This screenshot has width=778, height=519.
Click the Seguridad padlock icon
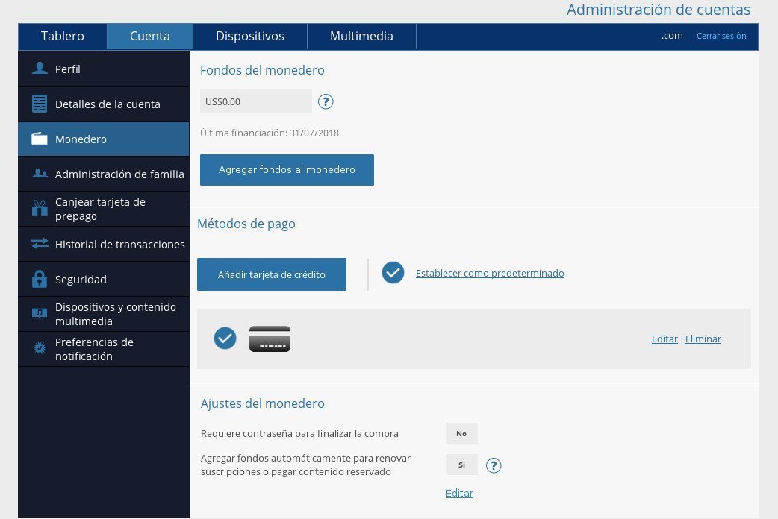pos(40,279)
